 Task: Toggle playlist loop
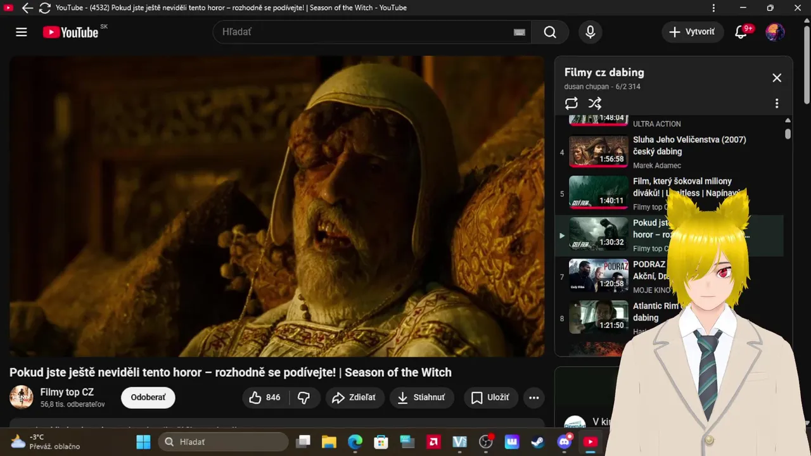(572, 103)
